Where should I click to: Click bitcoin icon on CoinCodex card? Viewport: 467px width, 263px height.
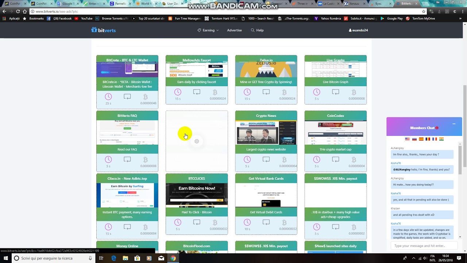[x=354, y=160]
